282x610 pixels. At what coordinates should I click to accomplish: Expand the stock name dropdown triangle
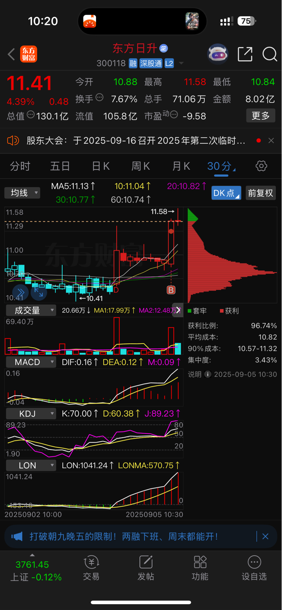(x=181, y=64)
